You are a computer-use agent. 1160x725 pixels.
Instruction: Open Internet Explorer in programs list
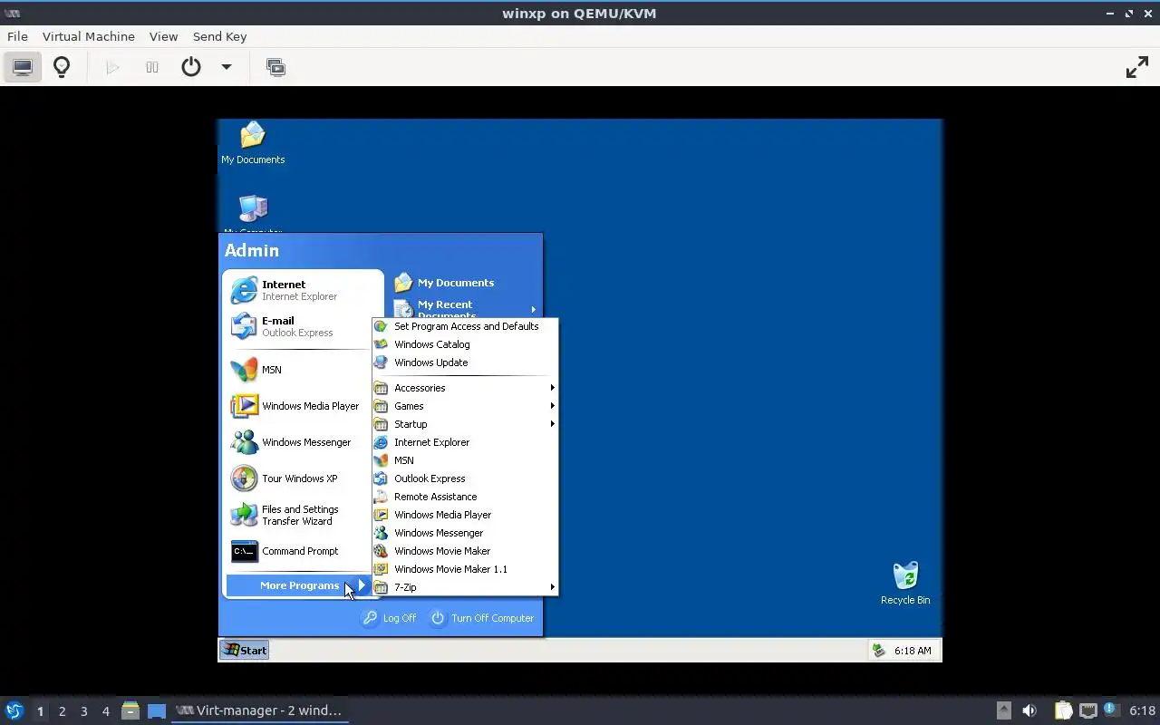click(465, 442)
